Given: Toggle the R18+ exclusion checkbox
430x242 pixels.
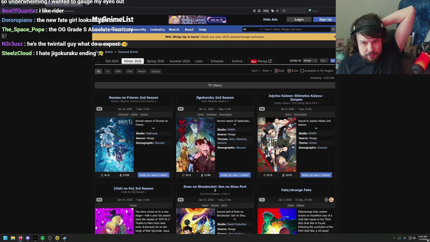Looking at the screenshot, I should click(289, 71).
